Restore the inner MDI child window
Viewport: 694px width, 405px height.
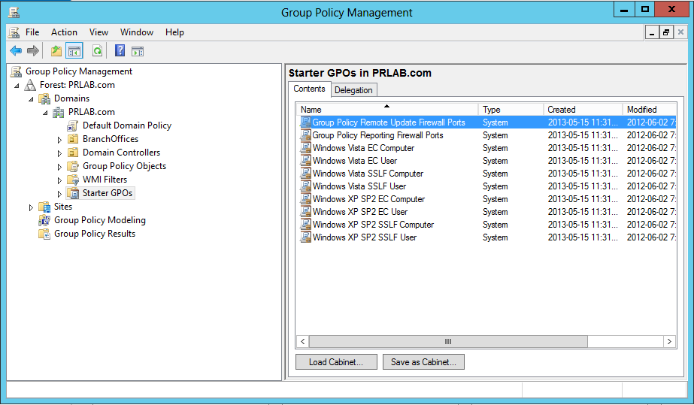(x=666, y=32)
